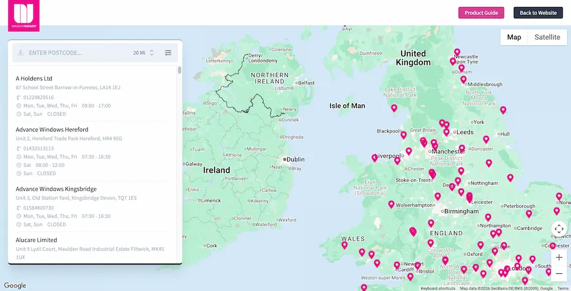The image size is (571, 291).
Task: Zoom in on the map
Action: 559,258
